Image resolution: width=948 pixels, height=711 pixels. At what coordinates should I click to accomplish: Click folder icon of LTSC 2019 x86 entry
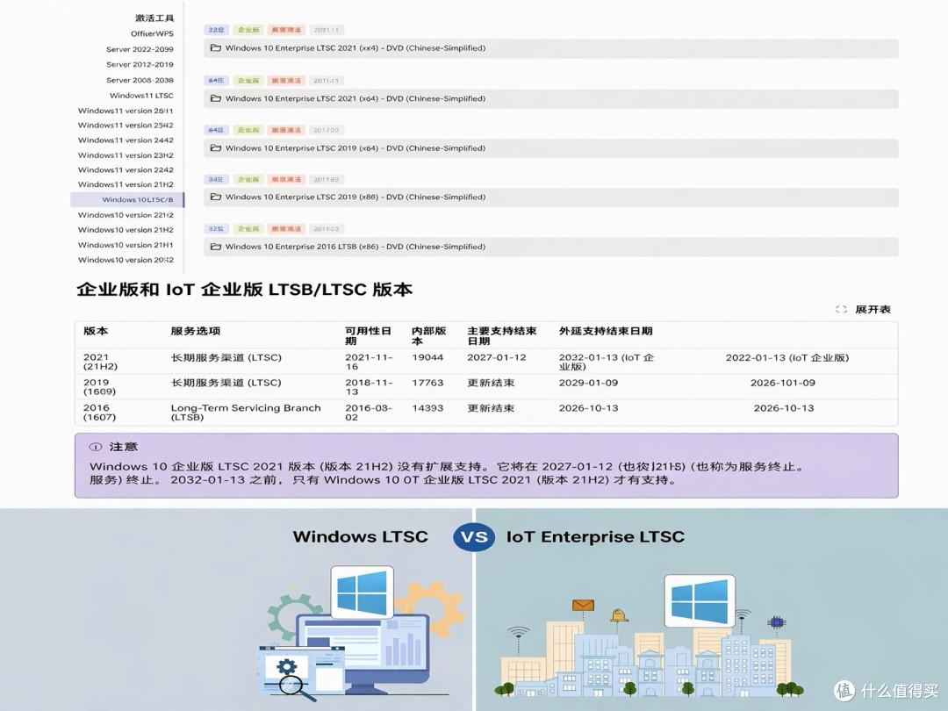click(x=215, y=197)
